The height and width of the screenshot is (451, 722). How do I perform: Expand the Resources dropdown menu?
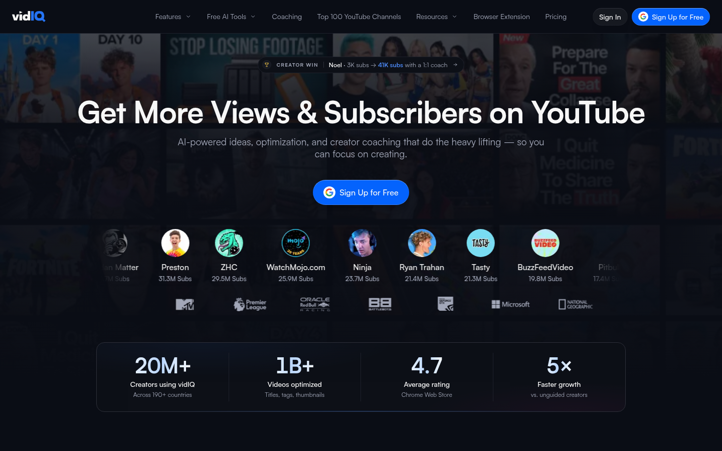tap(437, 17)
